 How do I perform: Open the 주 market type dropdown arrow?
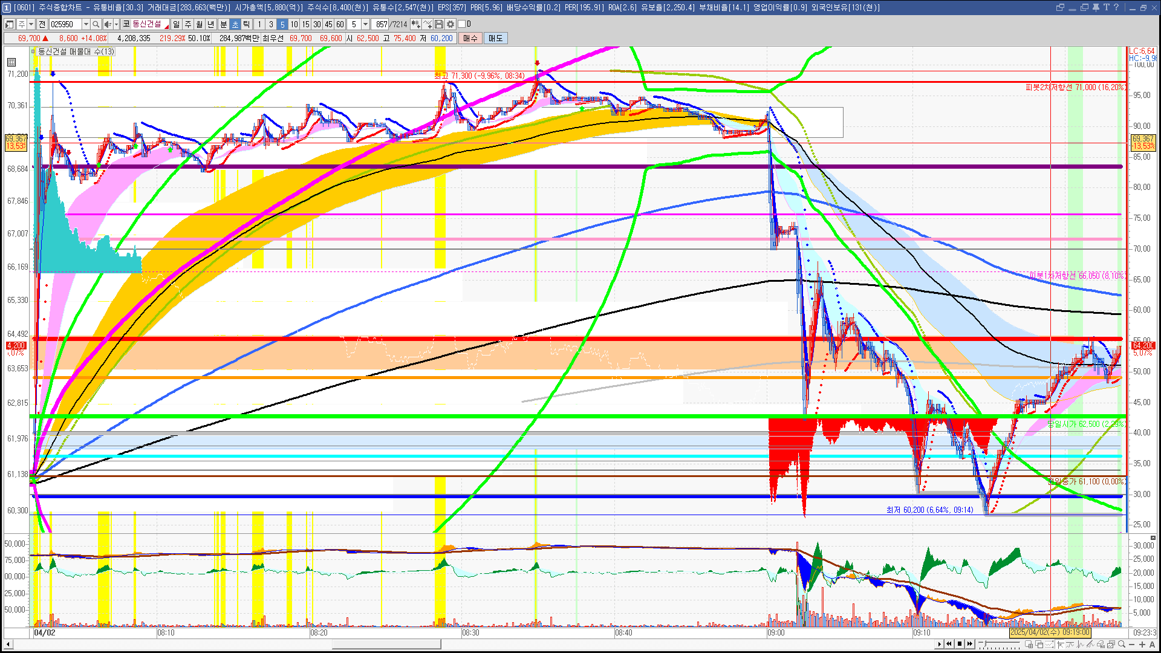click(31, 24)
